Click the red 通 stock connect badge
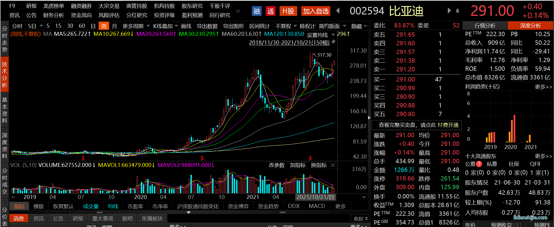 coord(270,11)
